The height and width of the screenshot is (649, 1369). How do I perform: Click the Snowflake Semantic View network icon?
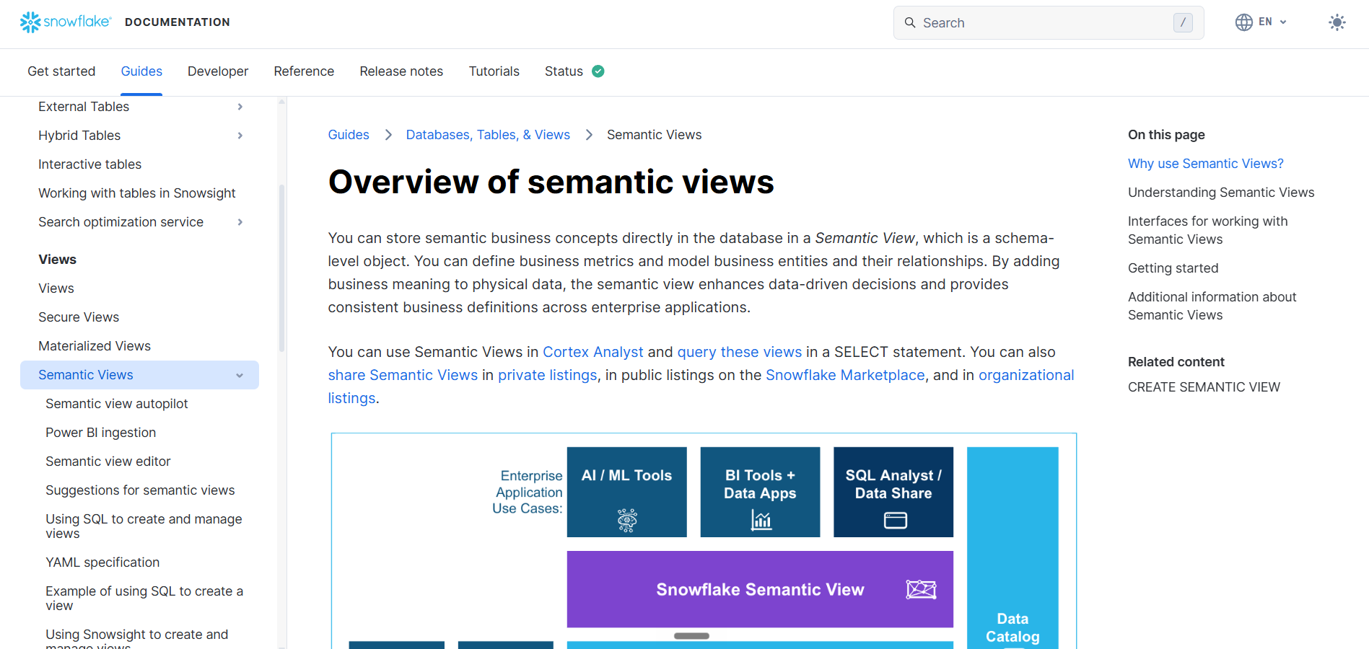coord(921,590)
